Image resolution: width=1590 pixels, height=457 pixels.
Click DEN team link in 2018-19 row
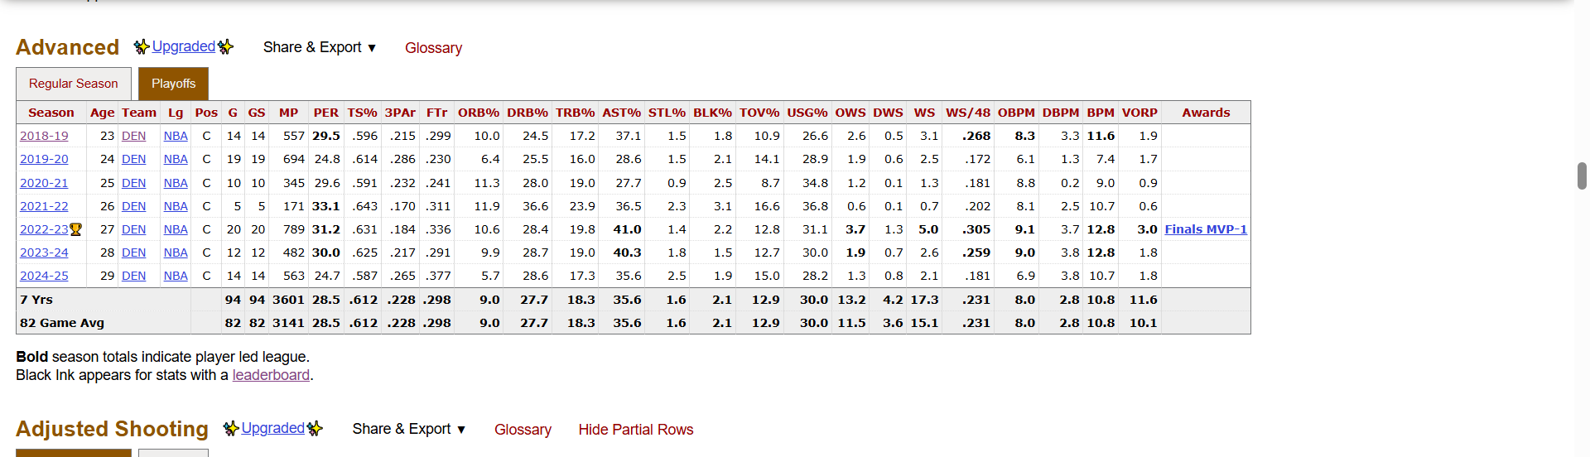coord(133,136)
